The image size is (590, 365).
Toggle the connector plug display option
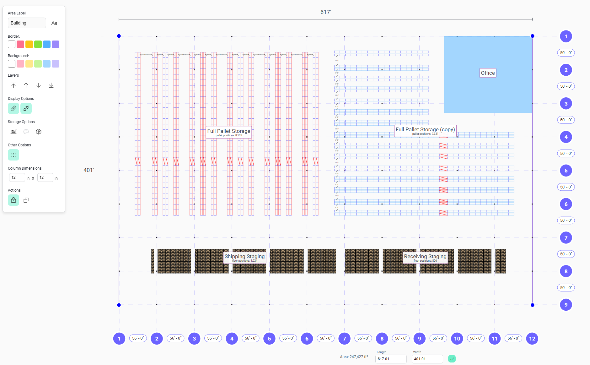pyautogui.click(x=26, y=109)
